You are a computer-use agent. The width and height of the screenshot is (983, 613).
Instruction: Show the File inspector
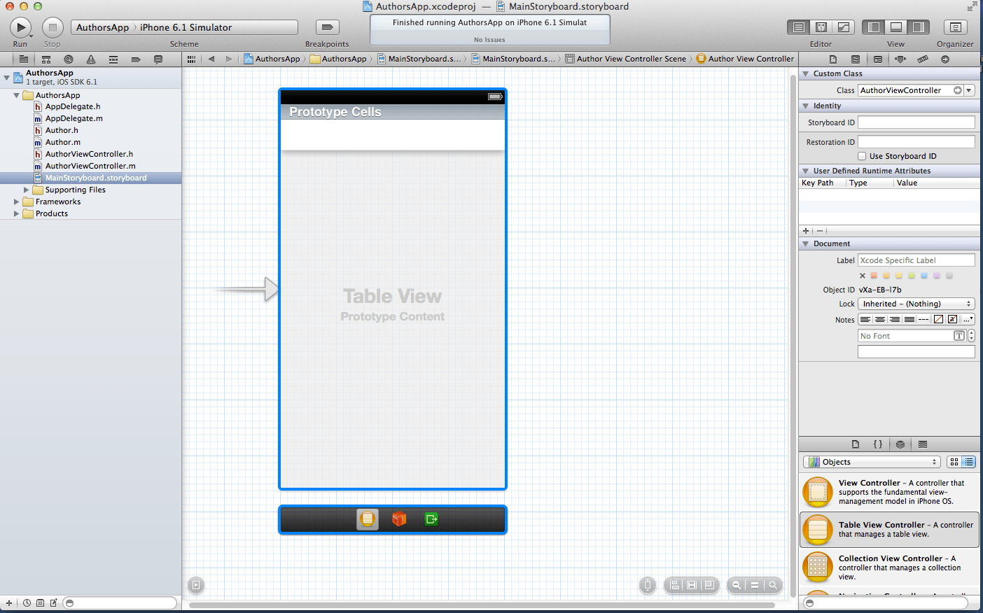coord(833,59)
